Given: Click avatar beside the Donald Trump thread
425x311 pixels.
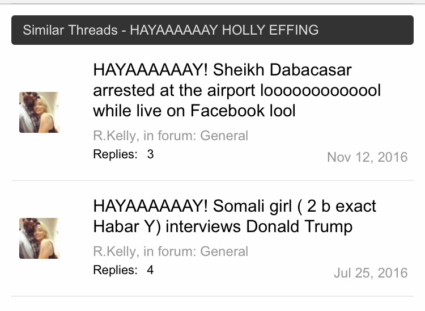Looking at the screenshot, I should click(39, 238).
